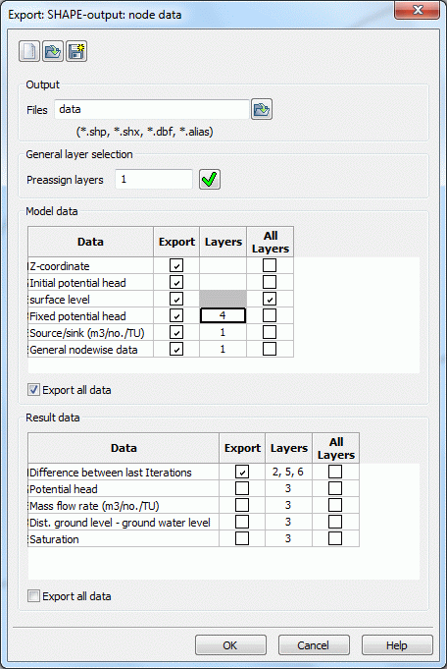Select Layers cell for Fixed potential head
Screen dimensions: 447x669
(x=223, y=315)
